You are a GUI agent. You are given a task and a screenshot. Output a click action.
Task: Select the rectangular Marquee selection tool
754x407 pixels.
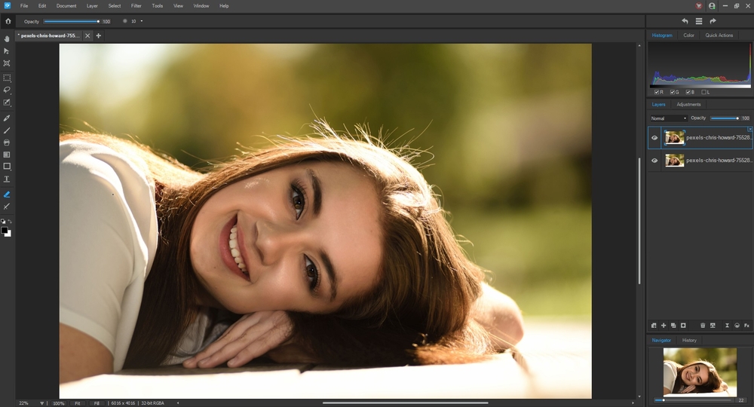[x=7, y=78]
